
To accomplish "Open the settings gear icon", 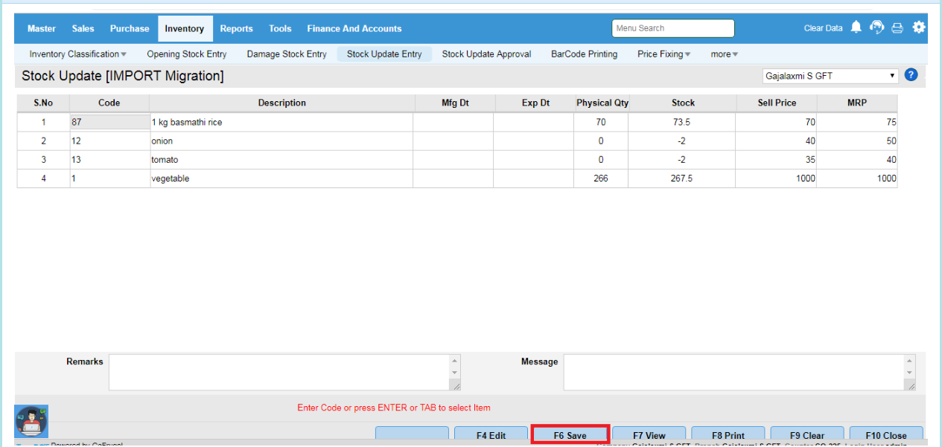I will point(919,28).
